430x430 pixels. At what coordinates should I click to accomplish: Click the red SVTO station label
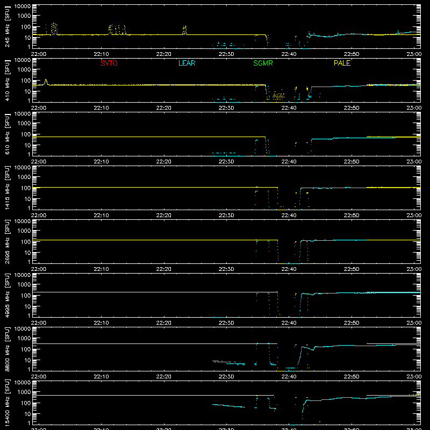109,63
